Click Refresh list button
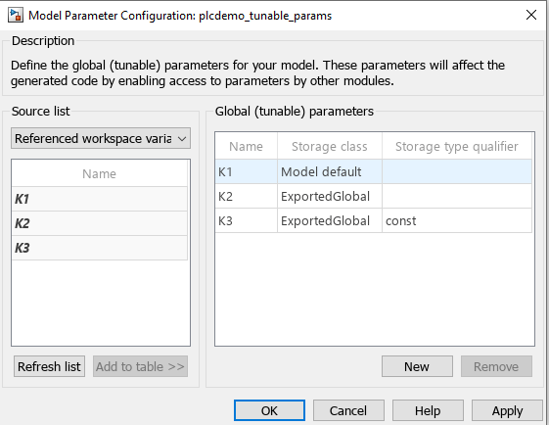The height and width of the screenshot is (425, 549). pos(49,366)
